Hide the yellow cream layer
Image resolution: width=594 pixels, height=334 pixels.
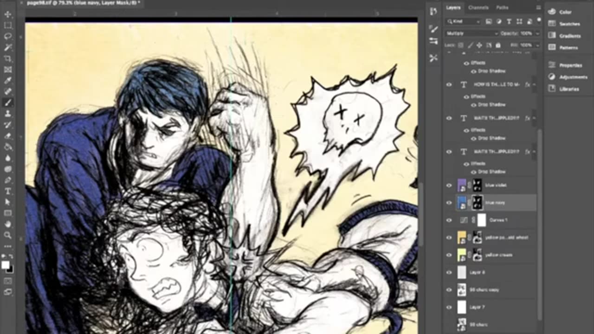click(449, 255)
